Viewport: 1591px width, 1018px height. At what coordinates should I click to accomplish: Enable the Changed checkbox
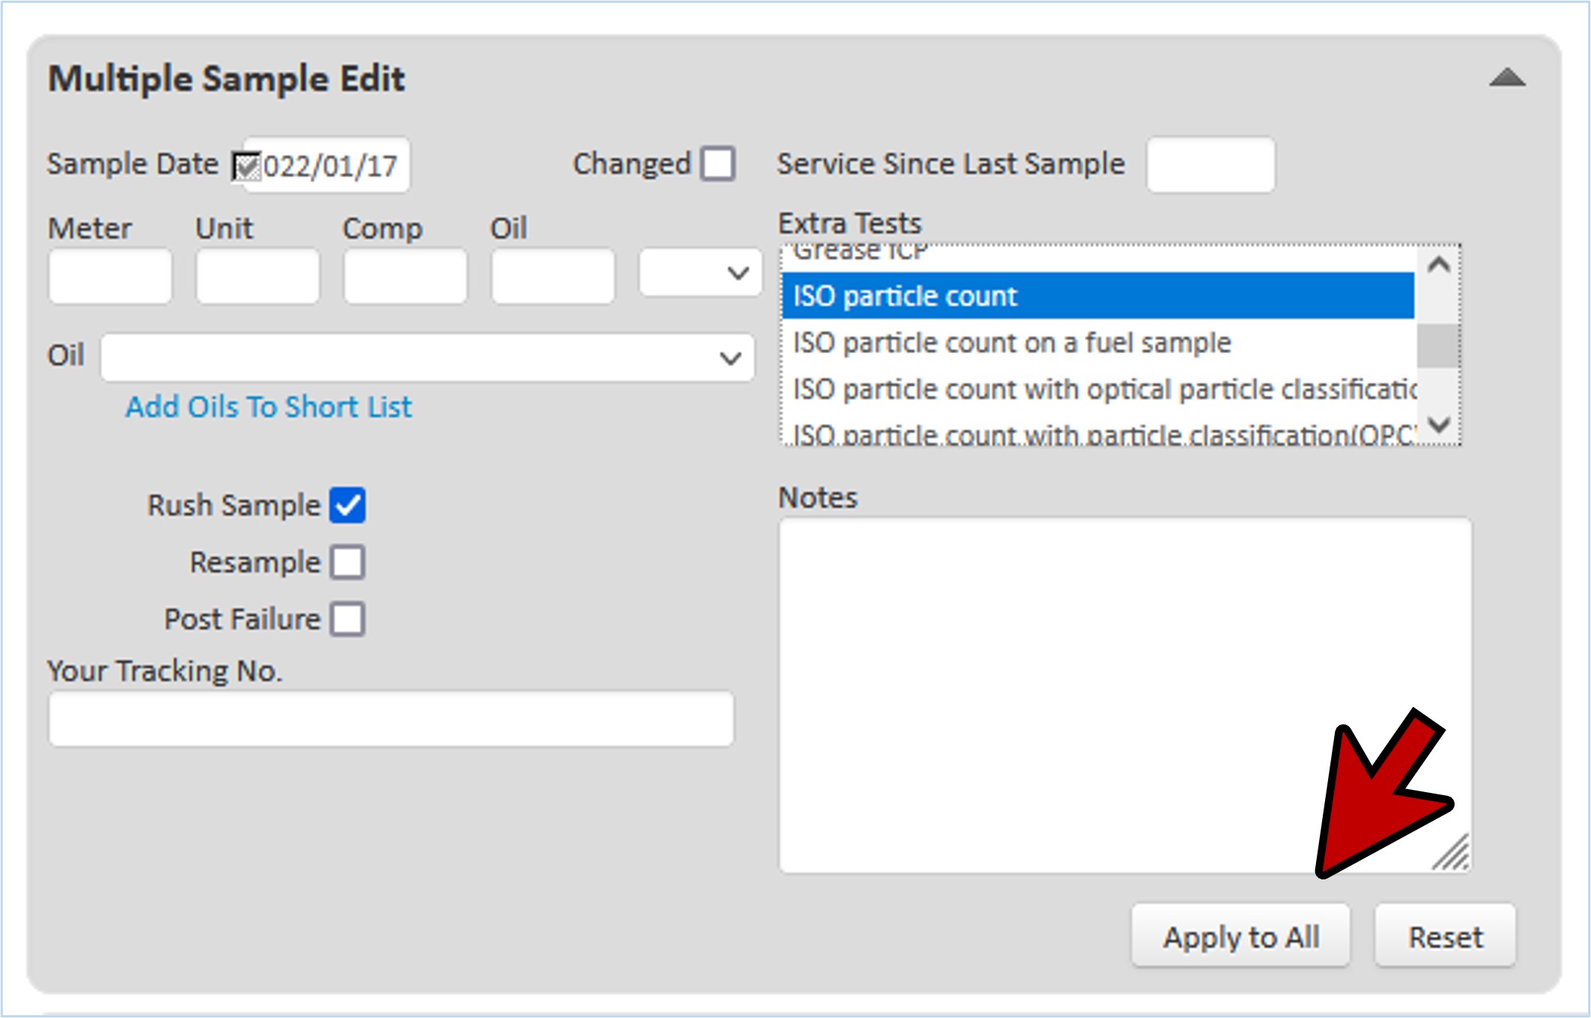717,163
